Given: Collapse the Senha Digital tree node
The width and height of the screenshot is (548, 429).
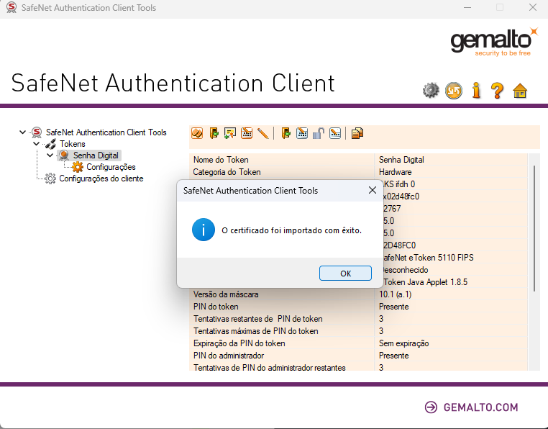Looking at the screenshot, I should [x=50, y=155].
